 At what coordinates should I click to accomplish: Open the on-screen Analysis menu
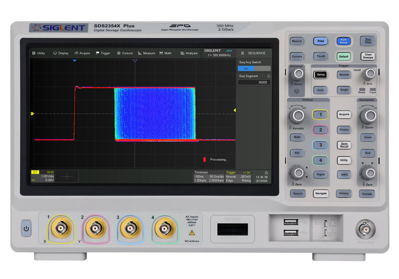189,53
